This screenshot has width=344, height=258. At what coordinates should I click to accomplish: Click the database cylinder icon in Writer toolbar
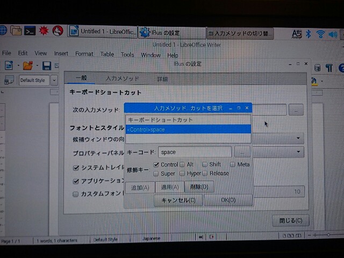[317, 68]
